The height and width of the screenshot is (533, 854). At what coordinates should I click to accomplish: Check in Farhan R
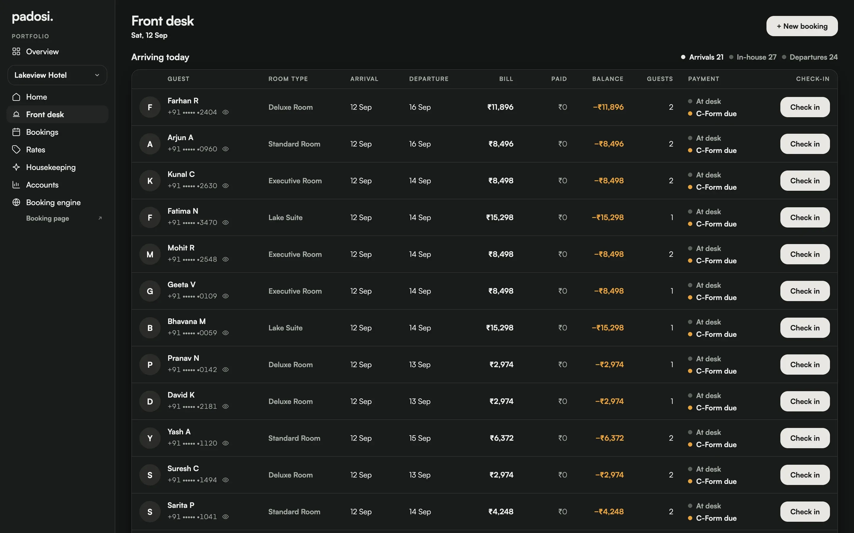pyautogui.click(x=804, y=107)
